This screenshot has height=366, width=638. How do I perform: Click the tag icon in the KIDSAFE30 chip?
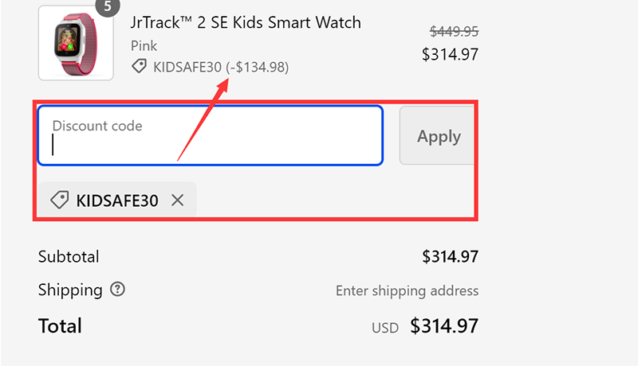[59, 201]
